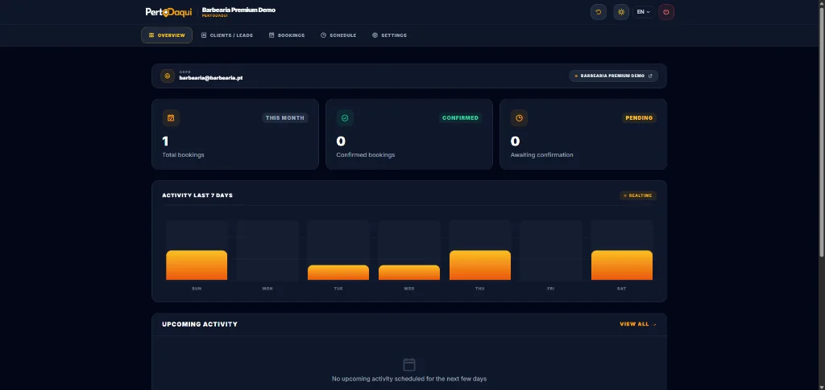Image resolution: width=825 pixels, height=390 pixels.
Task: Click the TUE activity bar
Action: (338, 273)
